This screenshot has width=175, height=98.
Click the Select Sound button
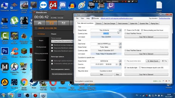153,61
